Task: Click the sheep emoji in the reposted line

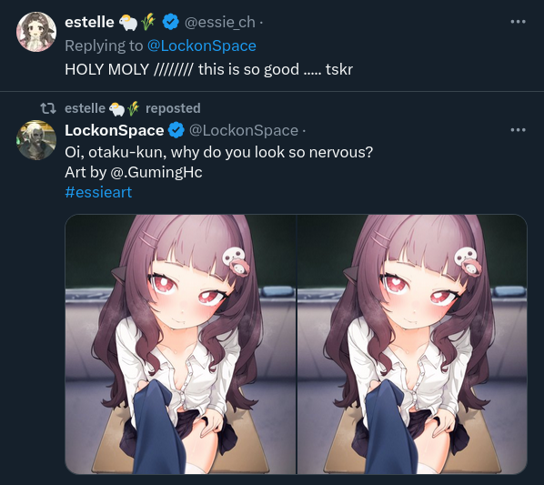Action: click(x=117, y=109)
